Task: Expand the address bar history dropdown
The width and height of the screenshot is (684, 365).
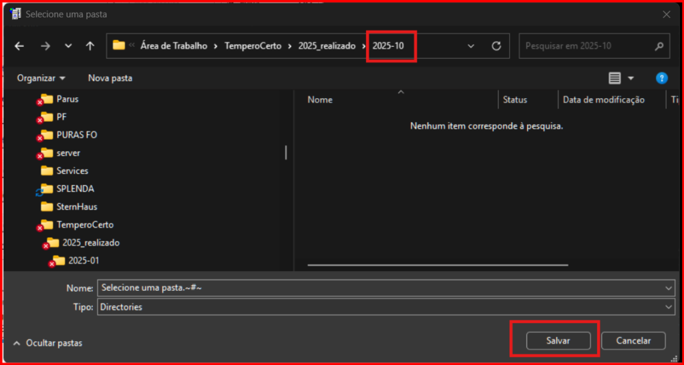Action: coord(471,46)
